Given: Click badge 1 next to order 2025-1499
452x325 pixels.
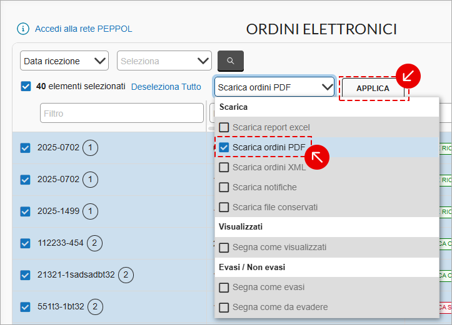Looking at the screenshot, I should (90, 211).
